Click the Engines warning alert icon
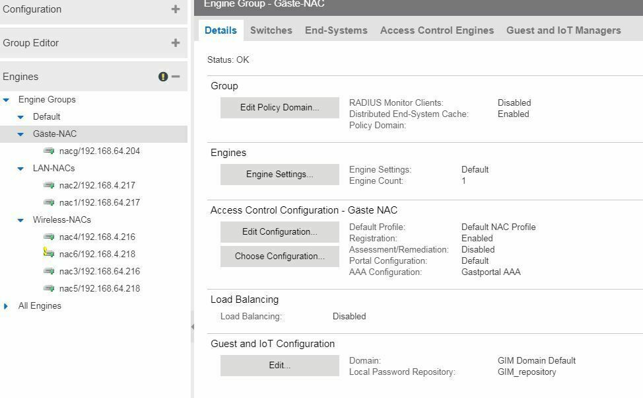This screenshot has height=398, width=643. point(163,77)
